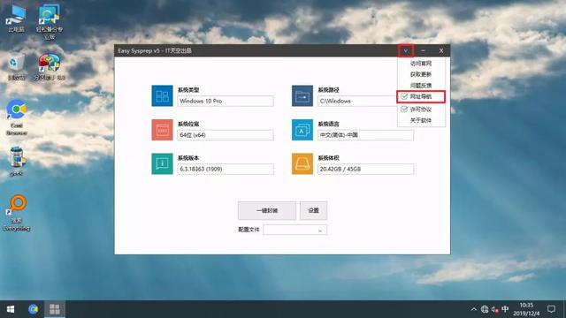
Task: Click the 设置 settings button
Action: tap(313, 210)
